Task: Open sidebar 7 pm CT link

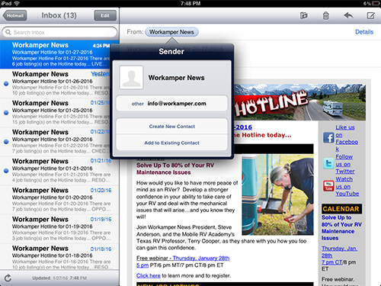Action: (332, 262)
